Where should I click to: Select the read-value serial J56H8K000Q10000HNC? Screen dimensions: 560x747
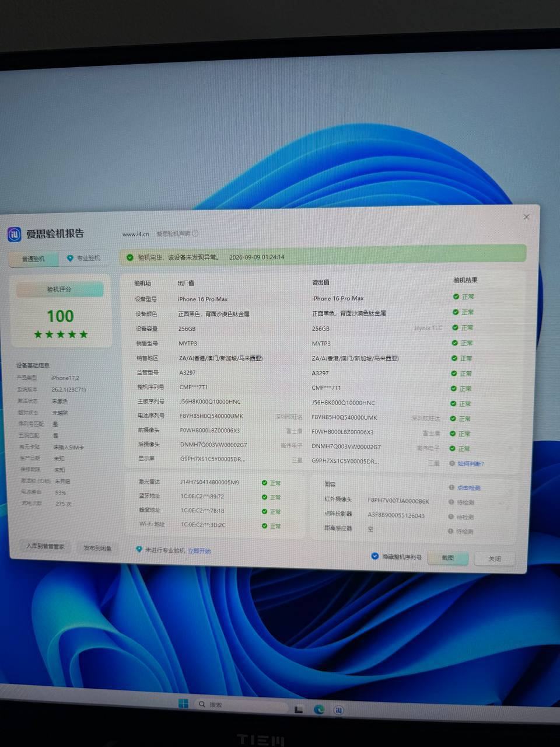[x=343, y=403]
